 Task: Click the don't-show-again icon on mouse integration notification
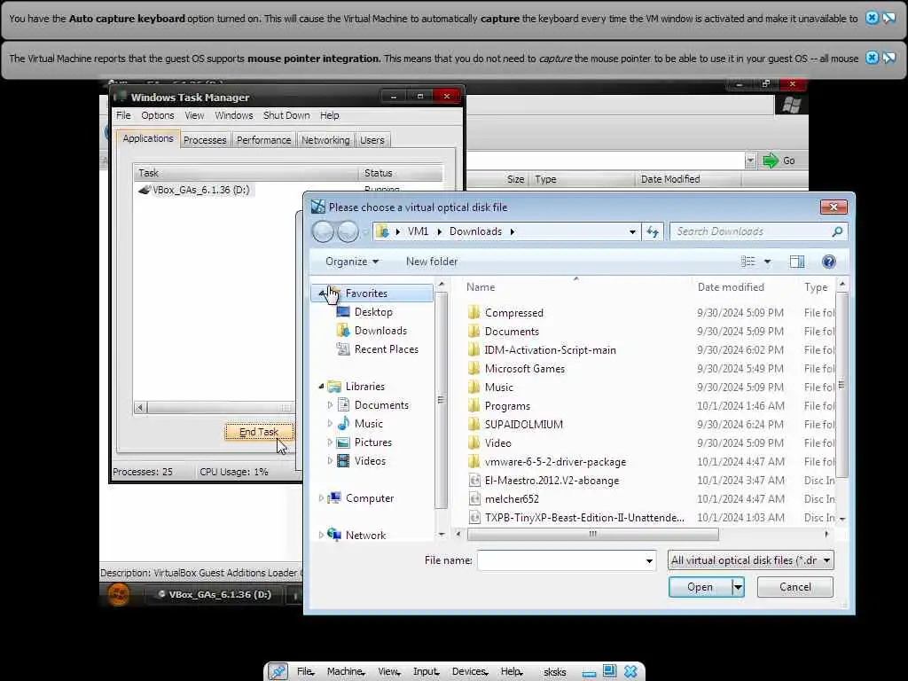tap(888, 58)
